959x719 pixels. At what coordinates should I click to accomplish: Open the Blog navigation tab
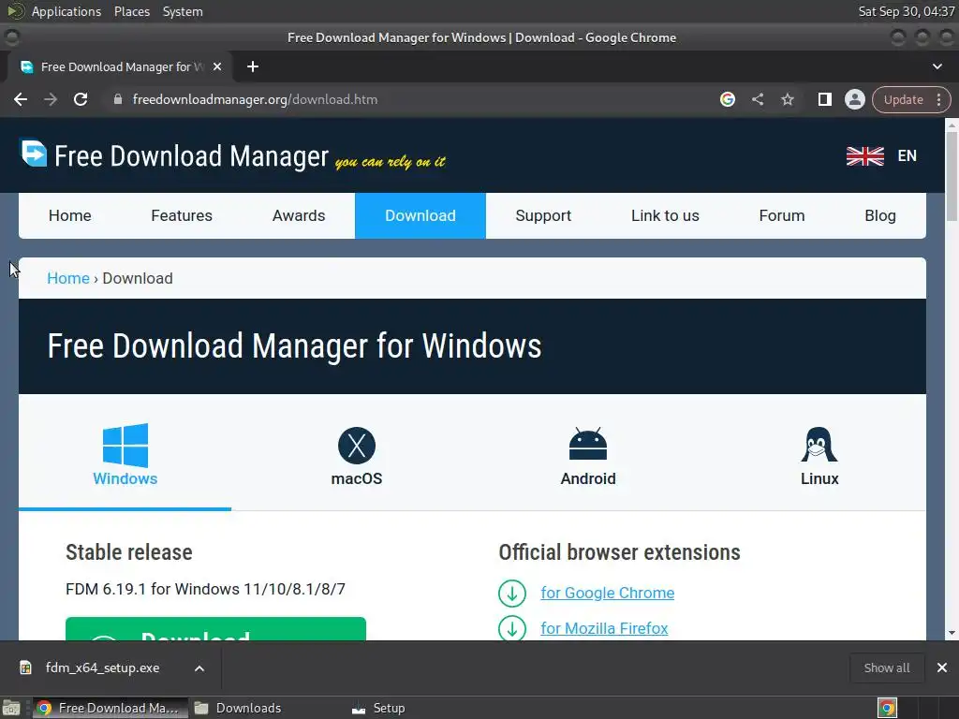(x=880, y=216)
